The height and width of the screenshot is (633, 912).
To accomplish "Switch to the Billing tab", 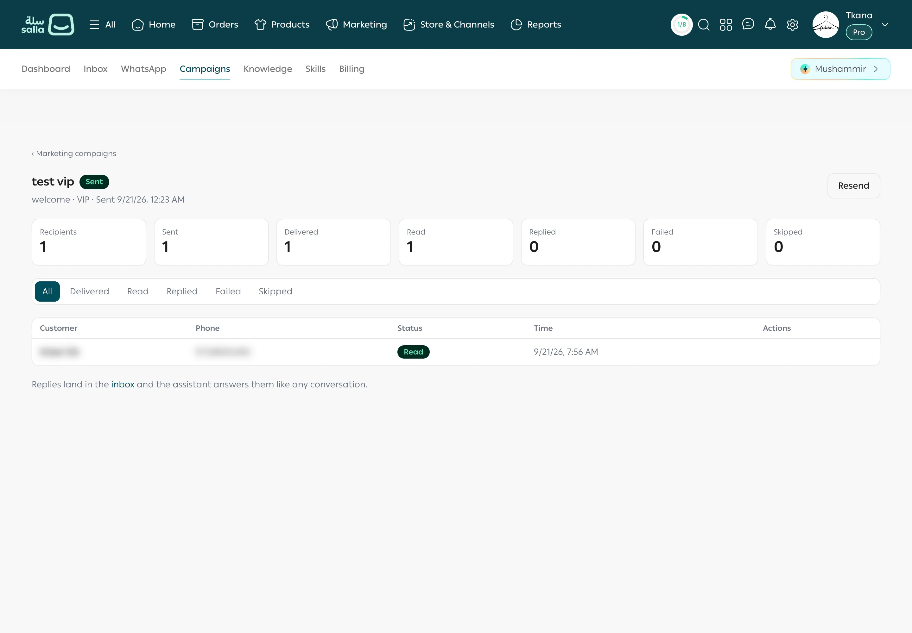I will coord(351,69).
